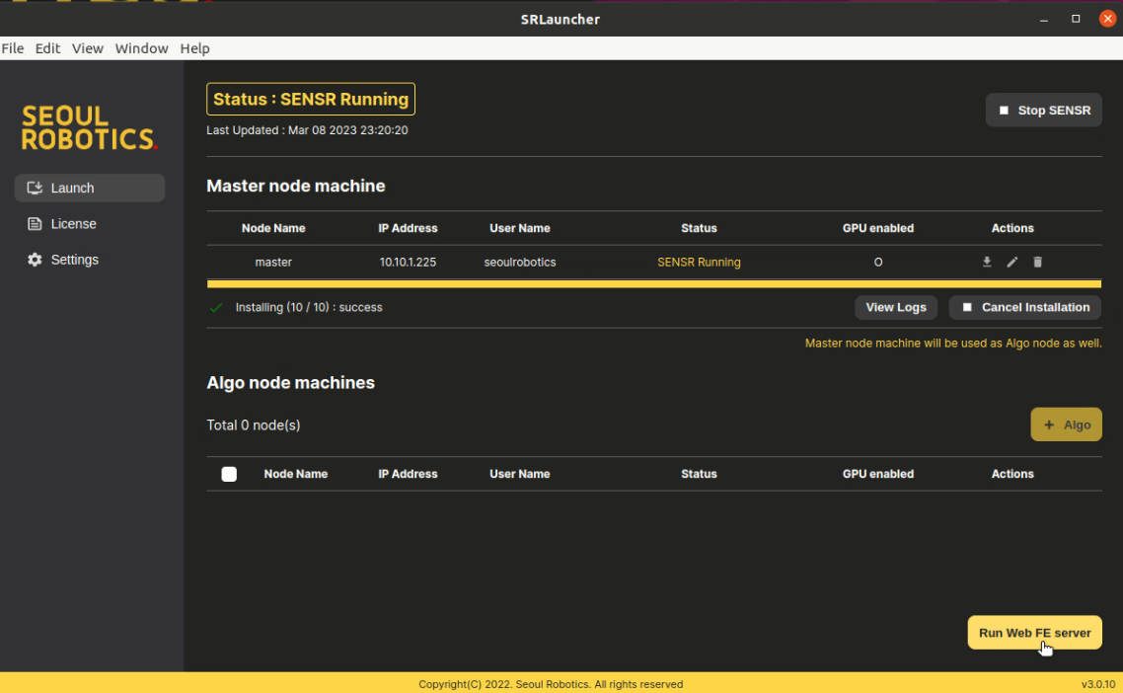Click the Status : SENSR Running badge

pyautogui.click(x=311, y=99)
